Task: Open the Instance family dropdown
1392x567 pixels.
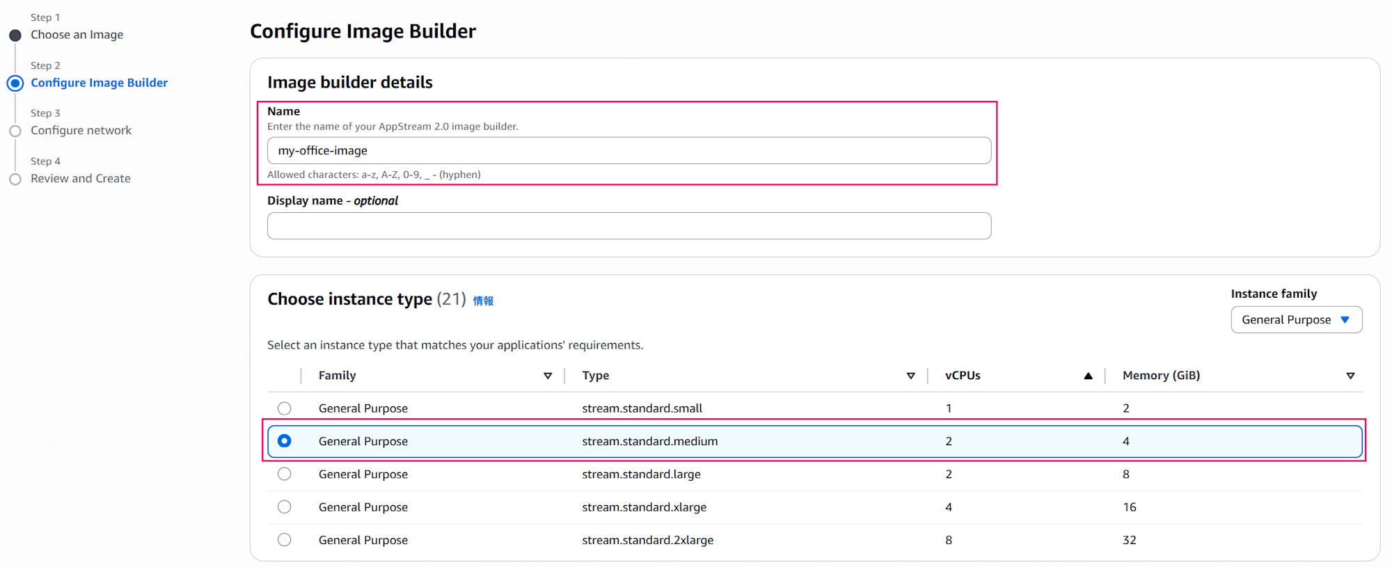Action: [1296, 320]
